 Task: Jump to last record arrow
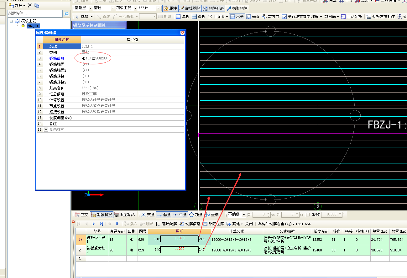pyautogui.click(x=101, y=224)
